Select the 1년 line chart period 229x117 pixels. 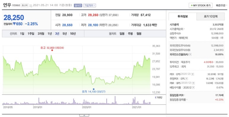pos(49,34)
